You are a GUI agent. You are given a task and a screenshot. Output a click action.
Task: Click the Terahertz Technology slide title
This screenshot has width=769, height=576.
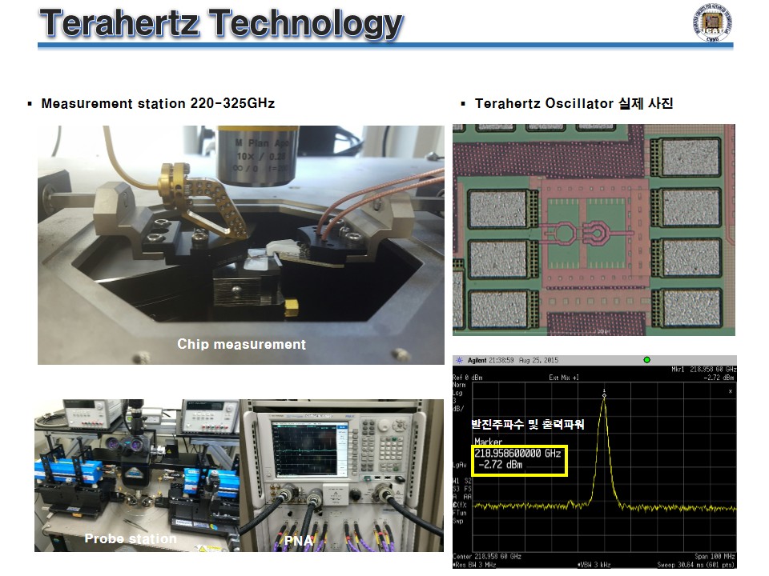221,23
